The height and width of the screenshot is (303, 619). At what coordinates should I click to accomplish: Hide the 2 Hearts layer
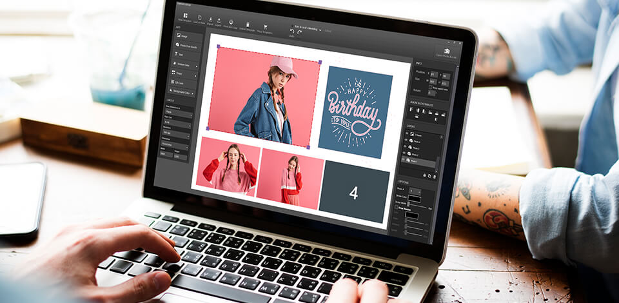(407, 133)
